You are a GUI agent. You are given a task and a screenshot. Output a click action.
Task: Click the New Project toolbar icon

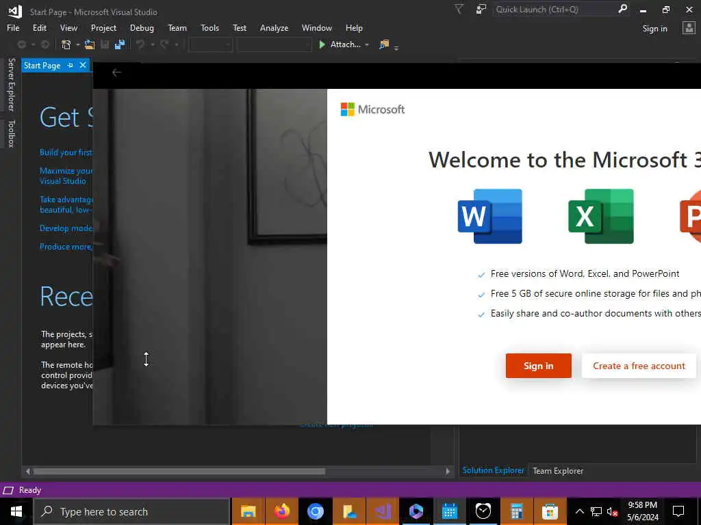[66, 44]
